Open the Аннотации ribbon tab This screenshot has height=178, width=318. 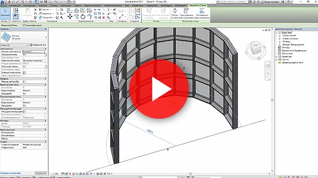click(66, 5)
